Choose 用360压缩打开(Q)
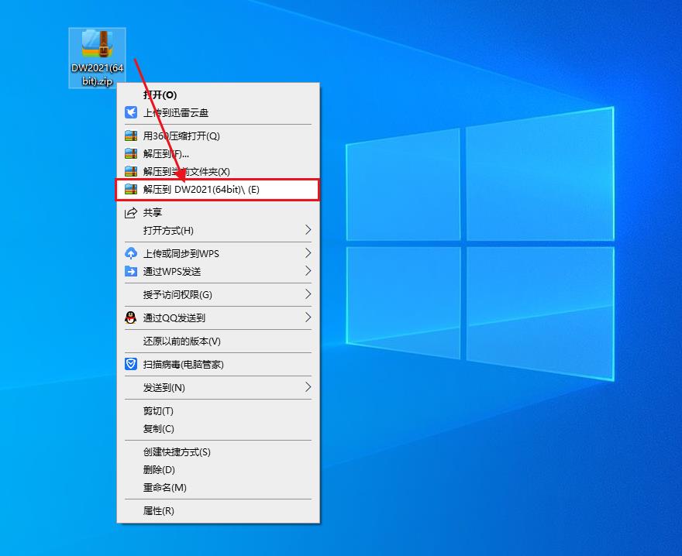The image size is (682, 556). [219, 136]
